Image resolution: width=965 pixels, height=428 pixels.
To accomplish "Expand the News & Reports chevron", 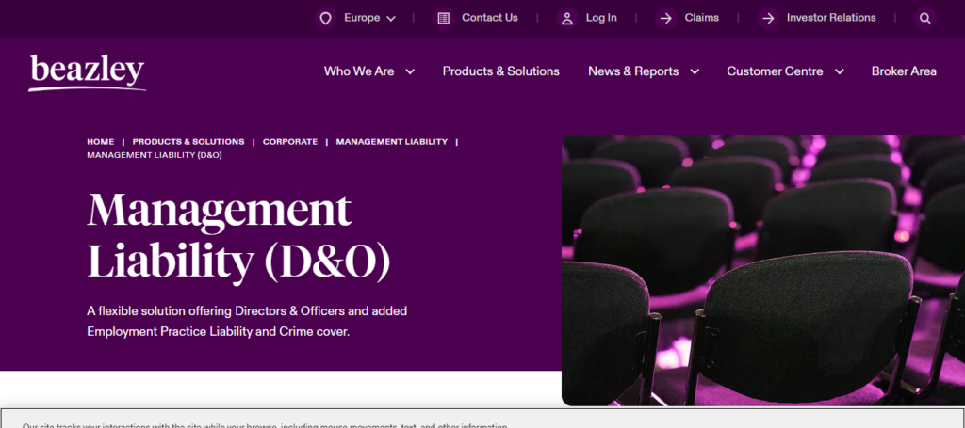I will point(695,71).
